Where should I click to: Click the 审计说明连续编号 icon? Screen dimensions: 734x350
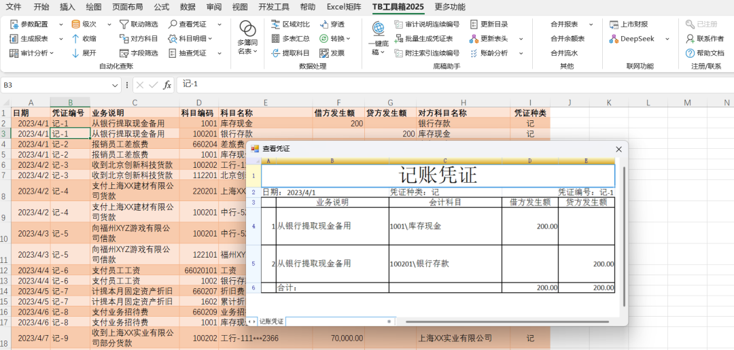(x=399, y=24)
